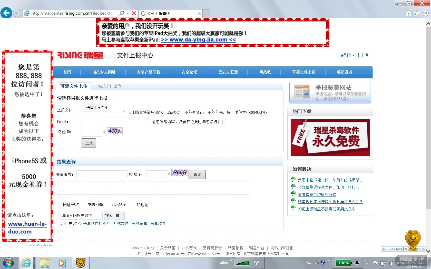Click the Rising lion mascot icon
The image size is (431, 269).
pyautogui.click(x=413, y=240)
